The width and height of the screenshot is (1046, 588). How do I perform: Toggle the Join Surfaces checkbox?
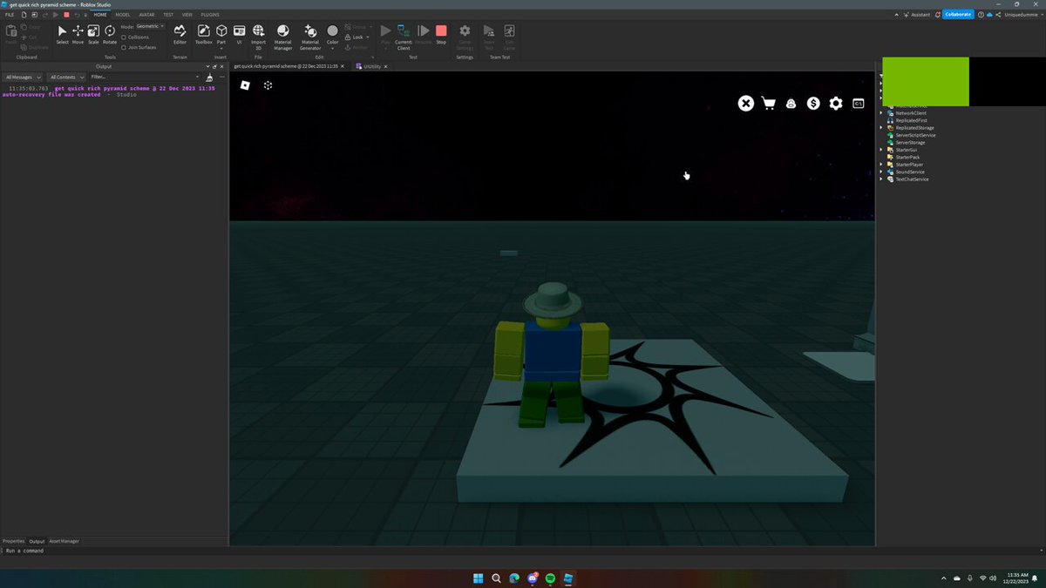pyautogui.click(x=124, y=47)
